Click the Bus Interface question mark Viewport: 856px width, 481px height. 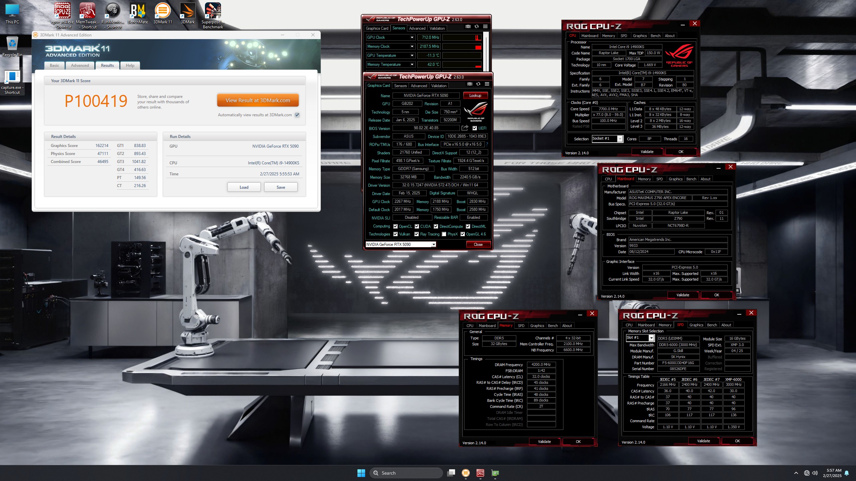[487, 144]
